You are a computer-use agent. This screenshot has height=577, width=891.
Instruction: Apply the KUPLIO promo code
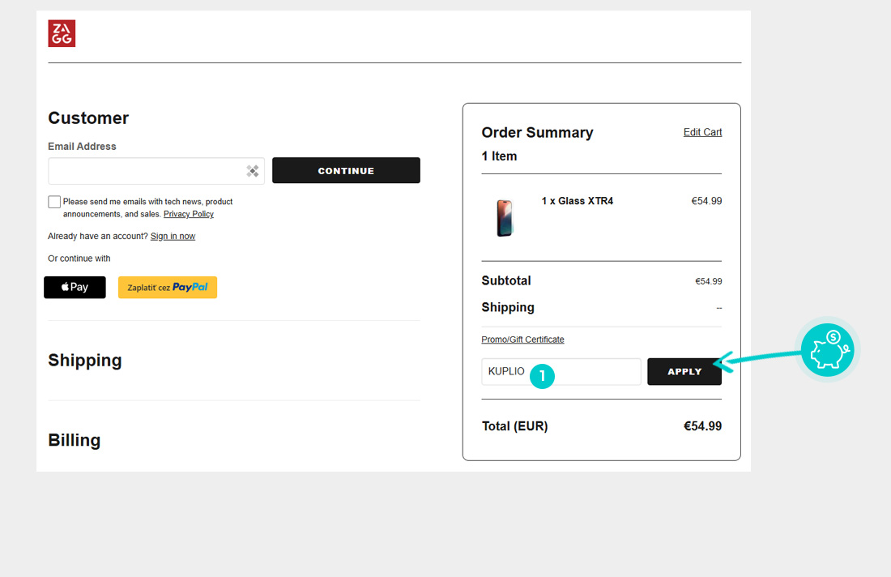pyautogui.click(x=684, y=371)
